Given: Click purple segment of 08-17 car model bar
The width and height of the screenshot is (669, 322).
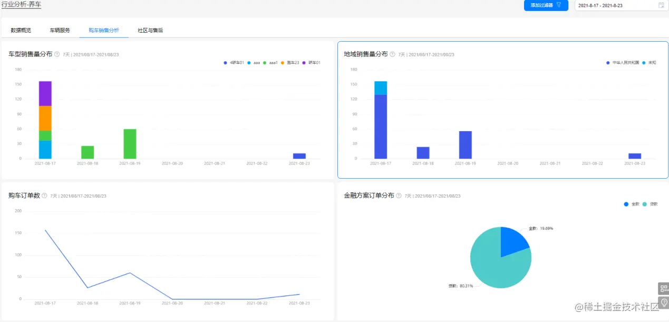Looking at the screenshot, I should [x=45, y=94].
